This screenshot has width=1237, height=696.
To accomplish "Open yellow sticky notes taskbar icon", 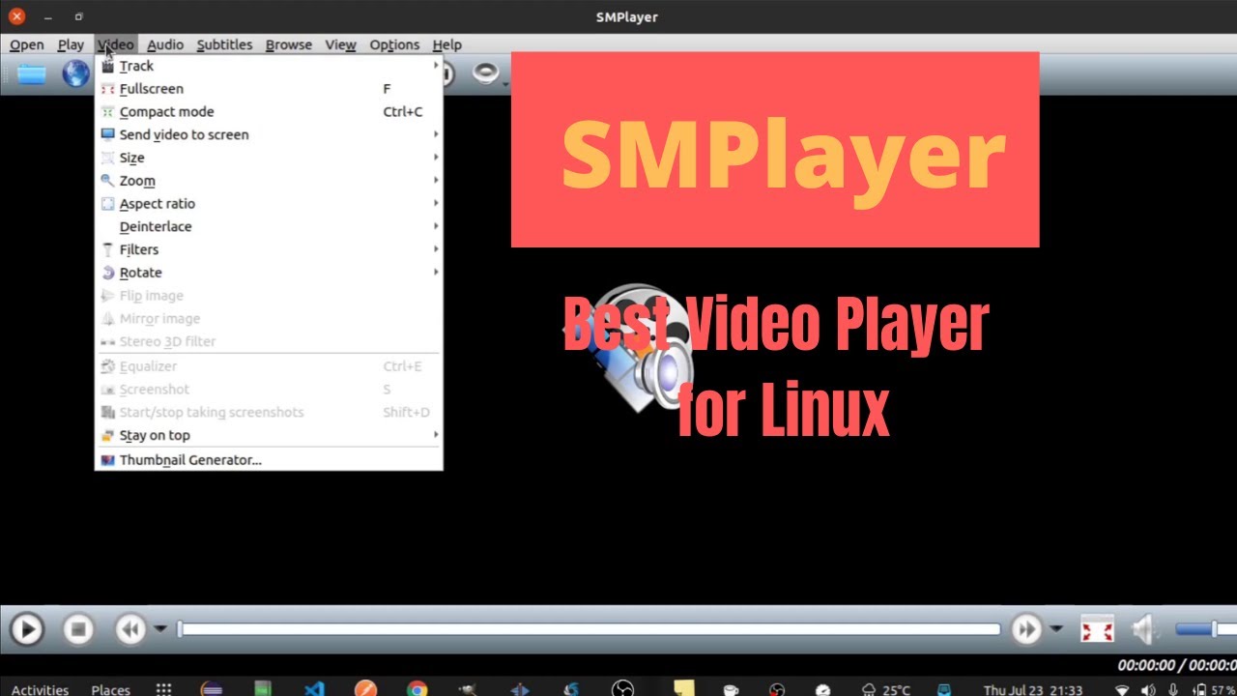I will (684, 688).
